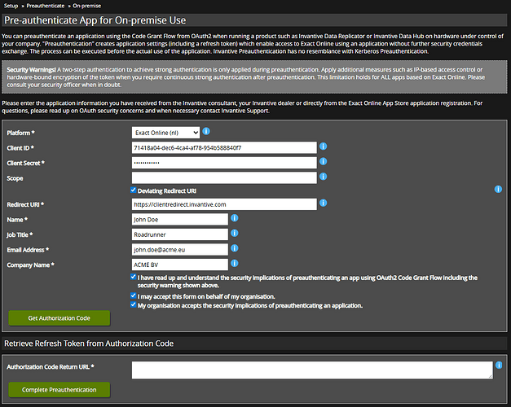Viewport: 511px width, 407px height.
Task: Click info icon beside Client ID field
Action: tap(323, 147)
